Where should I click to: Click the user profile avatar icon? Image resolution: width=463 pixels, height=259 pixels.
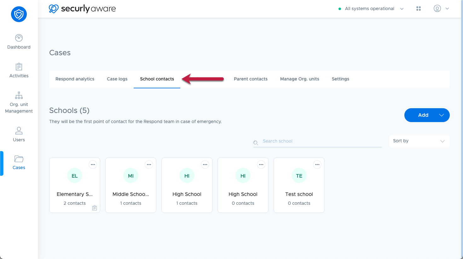point(437,9)
